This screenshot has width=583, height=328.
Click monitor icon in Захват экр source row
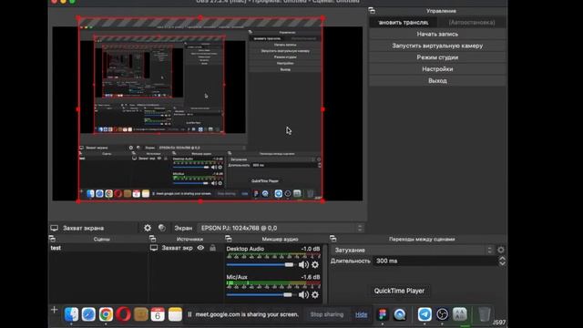coord(154,248)
